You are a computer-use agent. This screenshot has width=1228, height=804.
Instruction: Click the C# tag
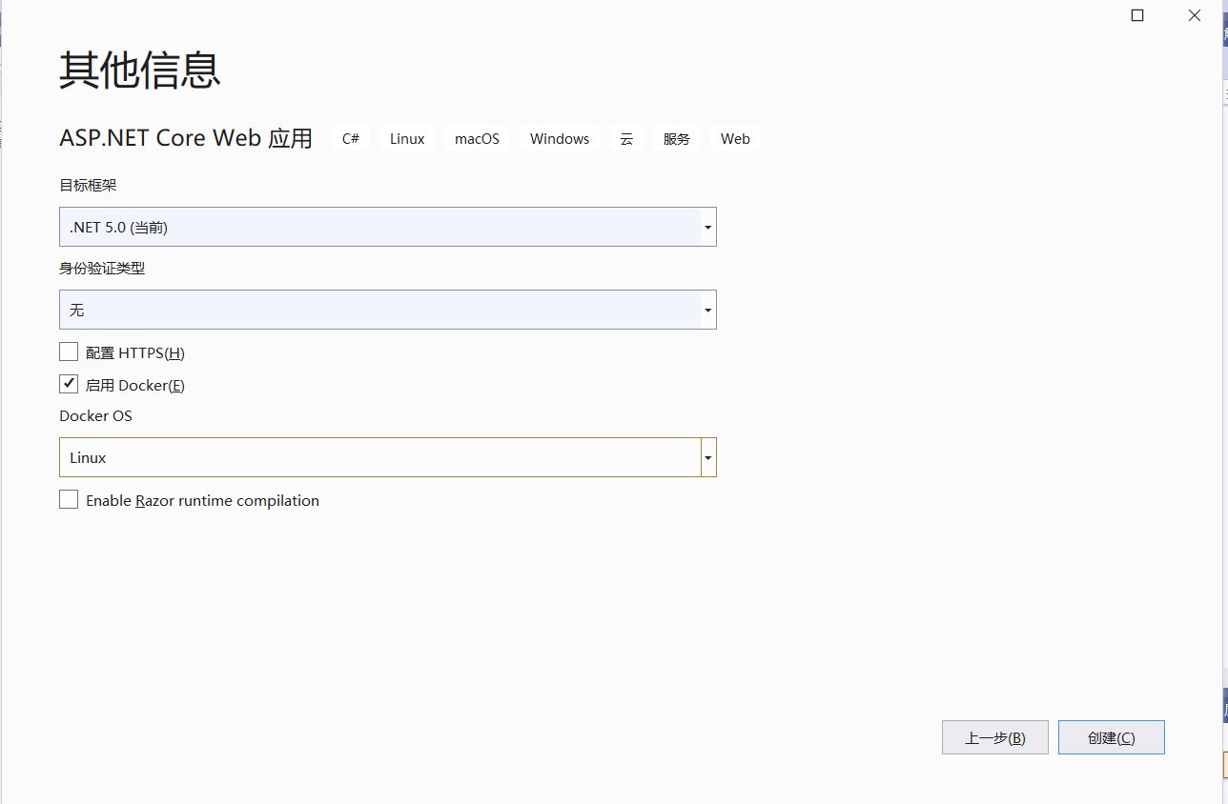point(351,138)
